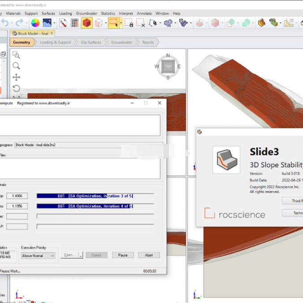Open dropdown beside import surface icon
This screenshot has height=303, width=303.
point(191,23)
